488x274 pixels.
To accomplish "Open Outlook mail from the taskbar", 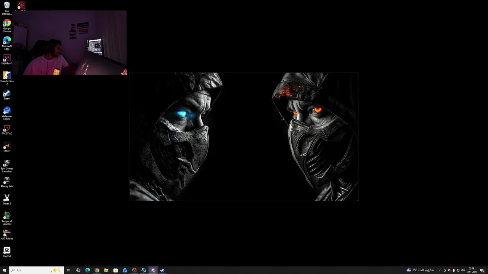I will point(125,270).
